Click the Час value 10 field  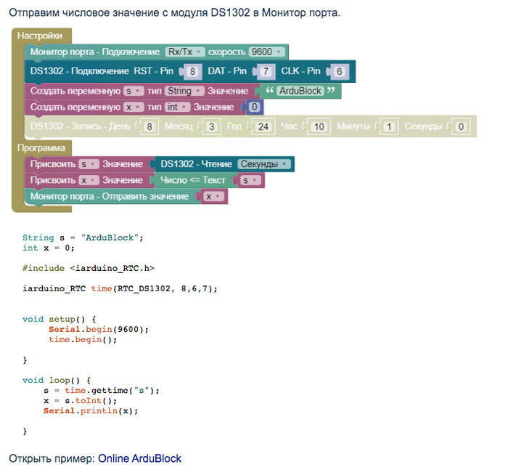[x=319, y=126]
